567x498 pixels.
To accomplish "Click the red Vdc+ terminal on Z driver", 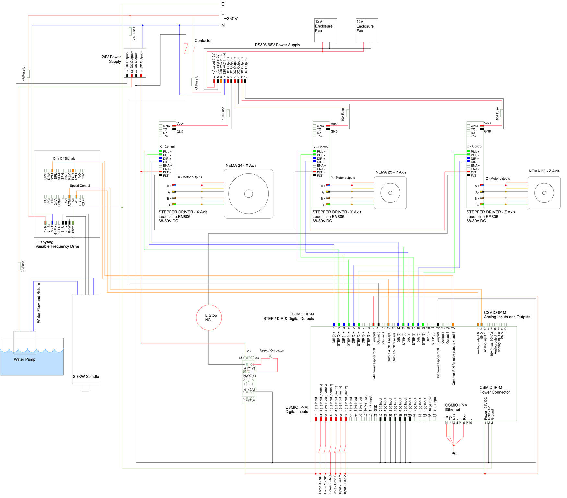I will pos(482,126).
